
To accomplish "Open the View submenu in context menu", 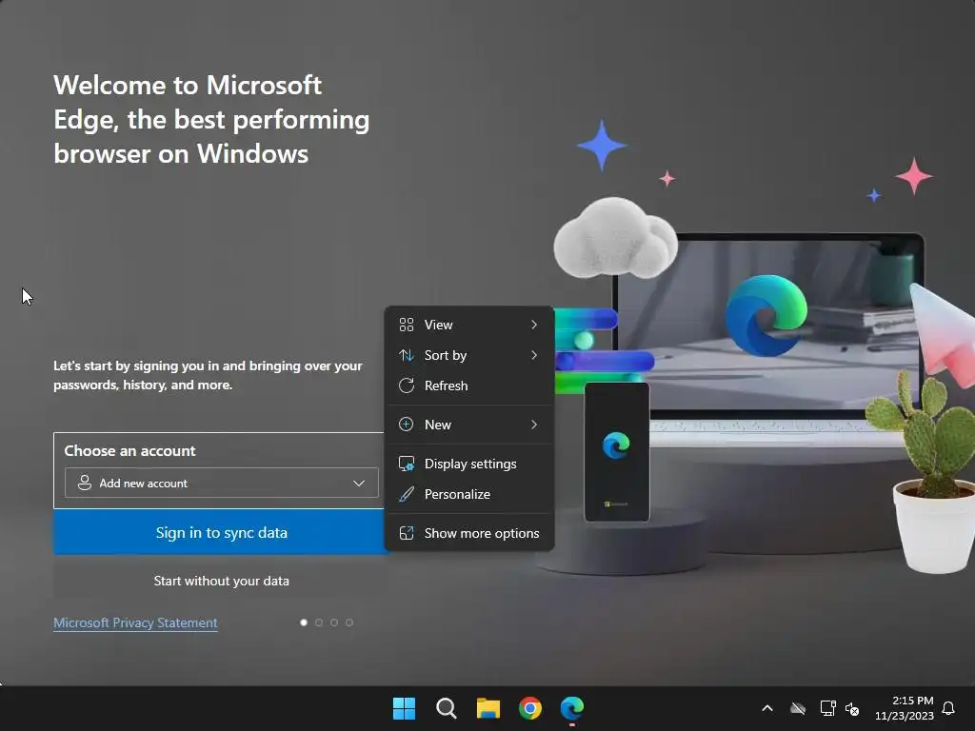I will pos(468,325).
